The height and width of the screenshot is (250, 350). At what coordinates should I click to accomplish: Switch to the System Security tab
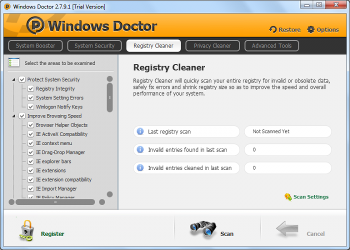(94, 46)
